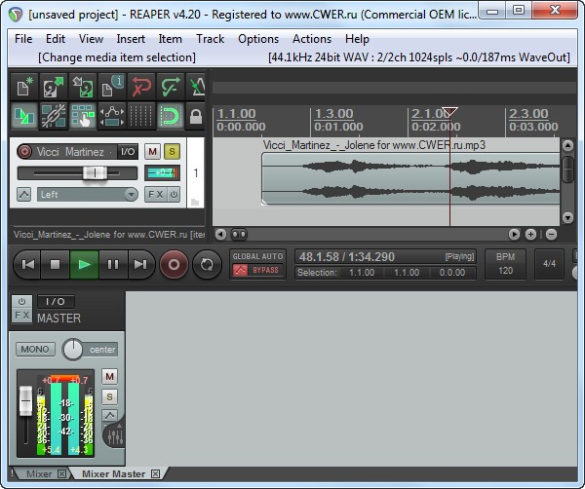Open the 4/4 time signature selector
Screen dimensions: 585x489
(x=549, y=263)
